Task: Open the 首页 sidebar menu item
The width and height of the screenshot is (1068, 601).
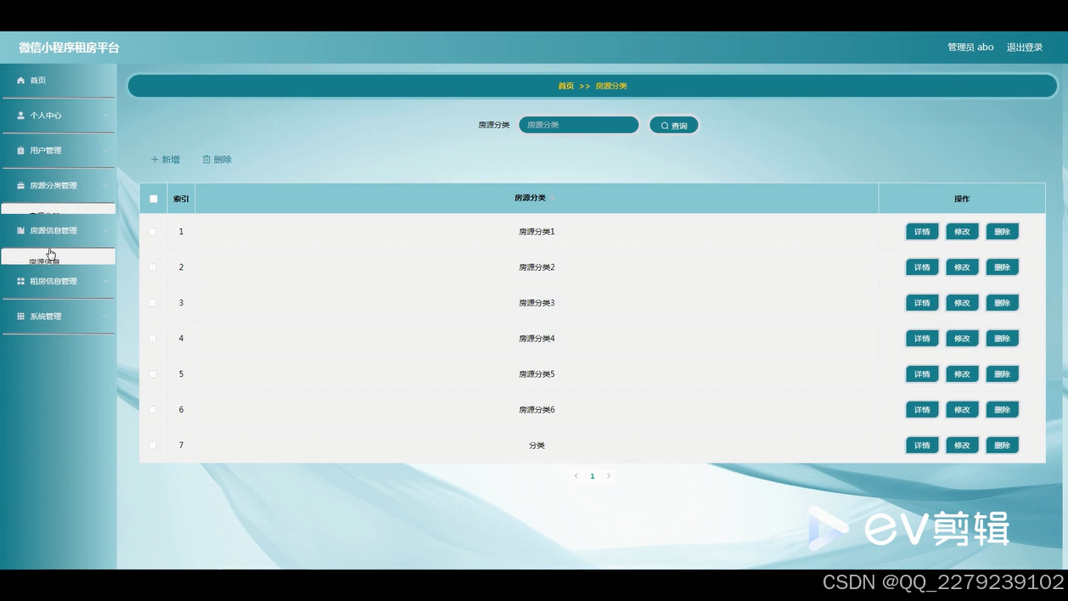Action: 59,81
